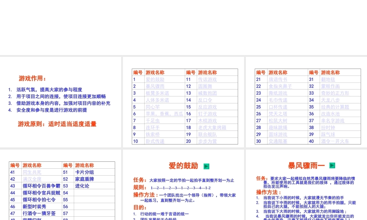Select the 循环相令官兵捉贼 table cell
Viewport: 367px width, 220px height.
pos(41,193)
